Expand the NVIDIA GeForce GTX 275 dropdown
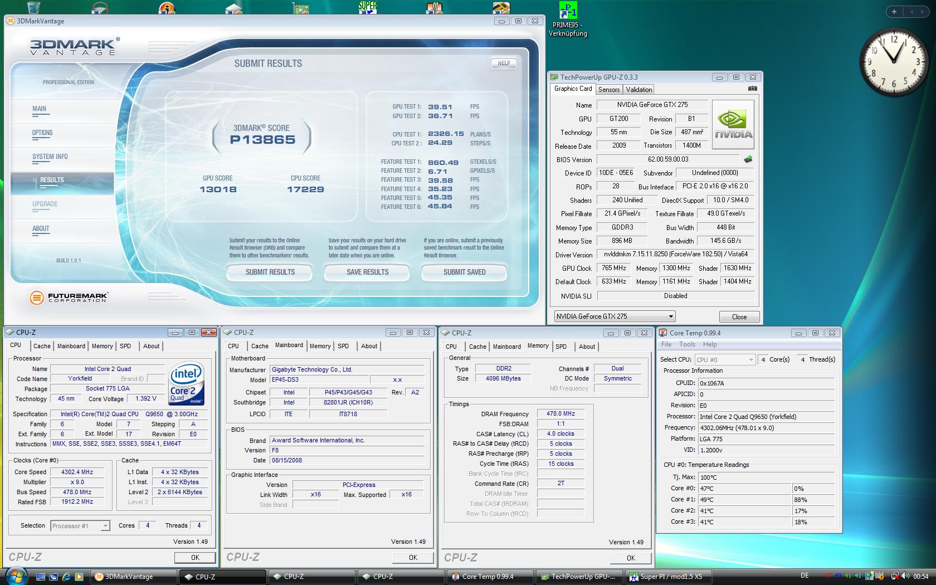The width and height of the screenshot is (936, 585). [x=671, y=316]
